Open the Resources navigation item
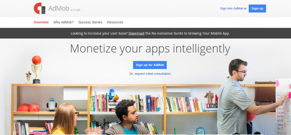The image size is (291, 135). coord(115,22)
